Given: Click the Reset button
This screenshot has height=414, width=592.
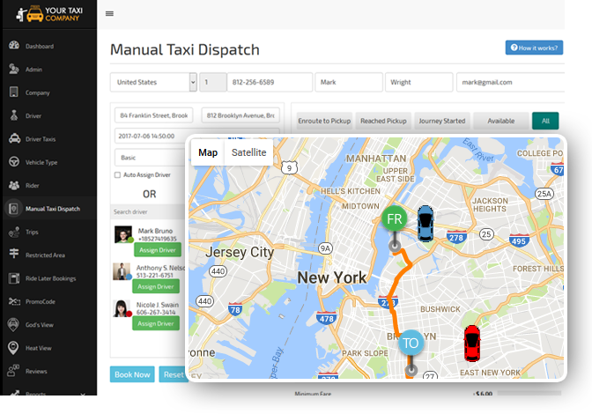Looking at the screenshot, I should pyautogui.click(x=174, y=374).
